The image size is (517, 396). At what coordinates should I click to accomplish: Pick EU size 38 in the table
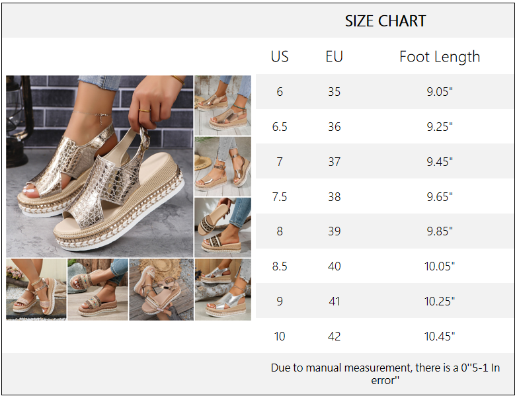coord(334,196)
